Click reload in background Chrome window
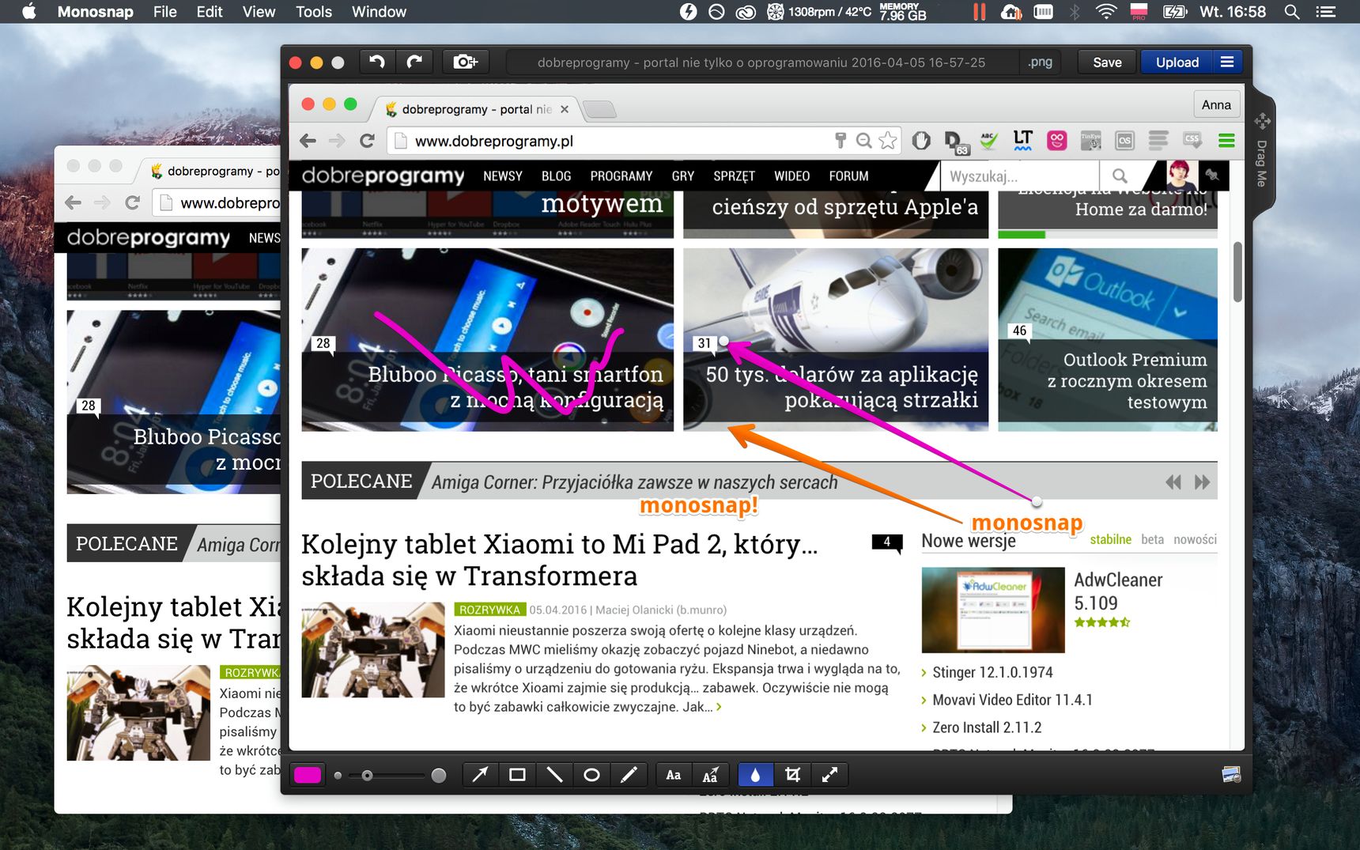This screenshot has width=1360, height=850. [132, 202]
